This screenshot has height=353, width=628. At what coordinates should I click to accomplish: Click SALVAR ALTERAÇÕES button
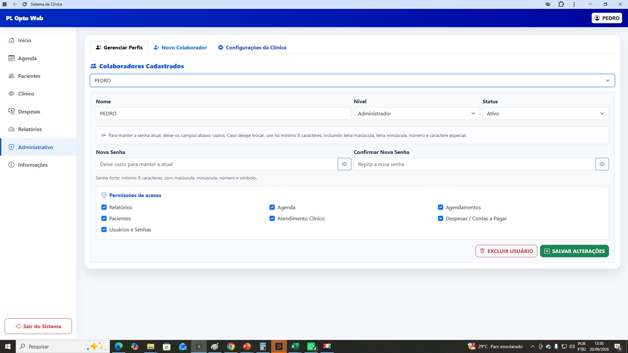click(574, 251)
